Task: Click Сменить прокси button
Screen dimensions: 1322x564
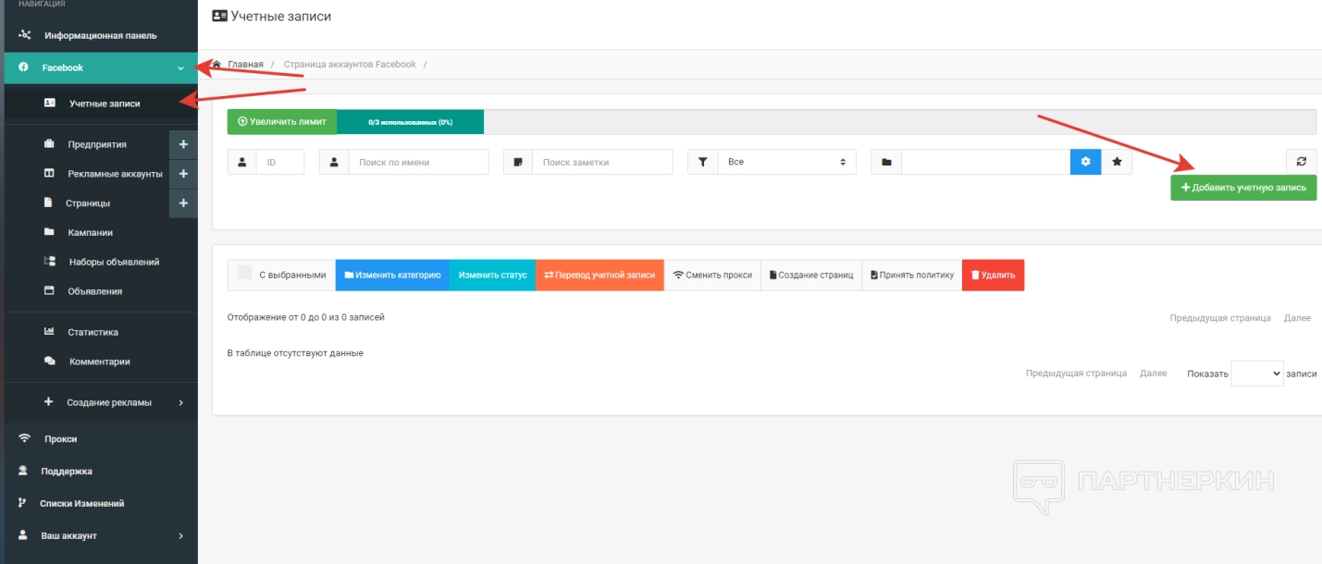Action: tap(712, 275)
